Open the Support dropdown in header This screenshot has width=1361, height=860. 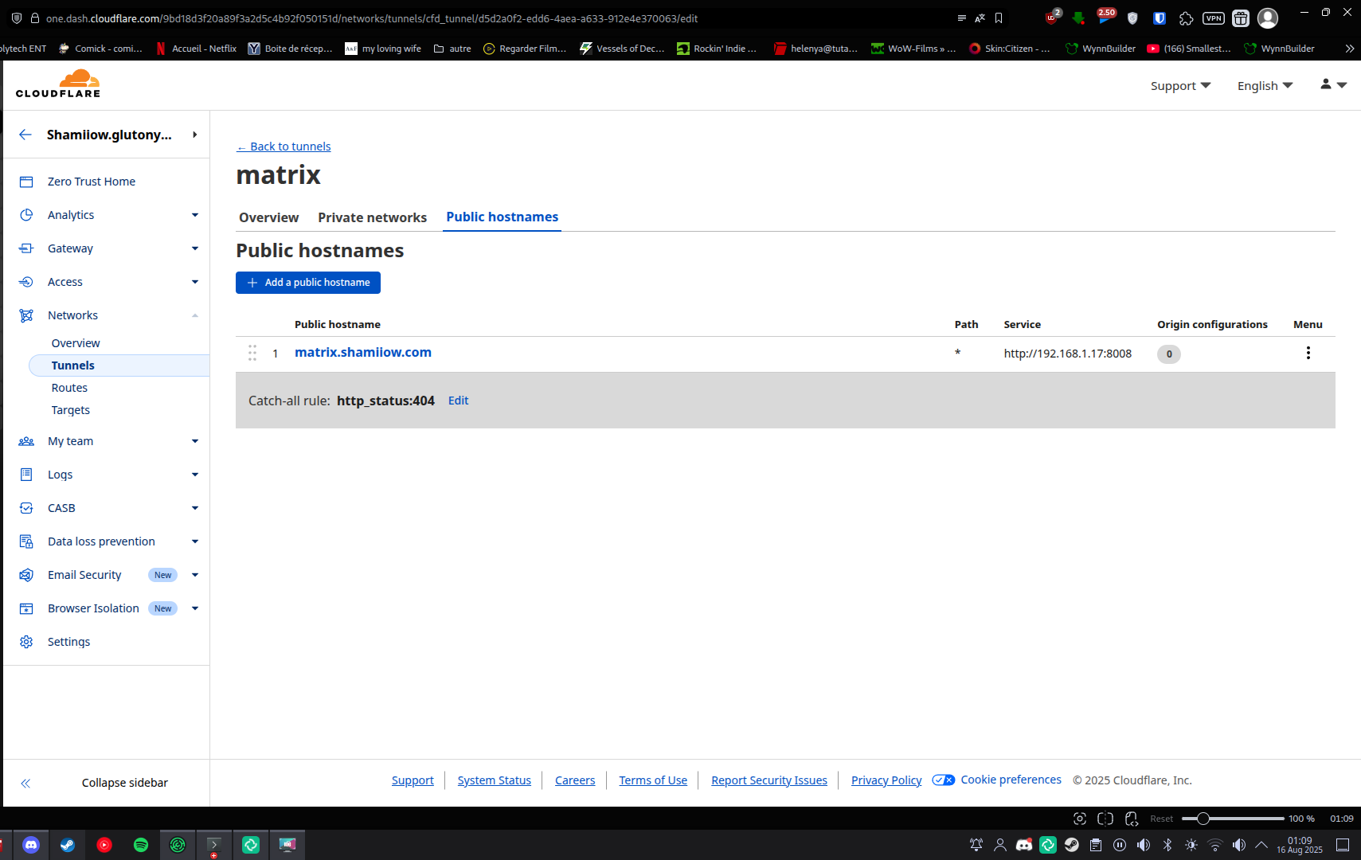(x=1180, y=86)
